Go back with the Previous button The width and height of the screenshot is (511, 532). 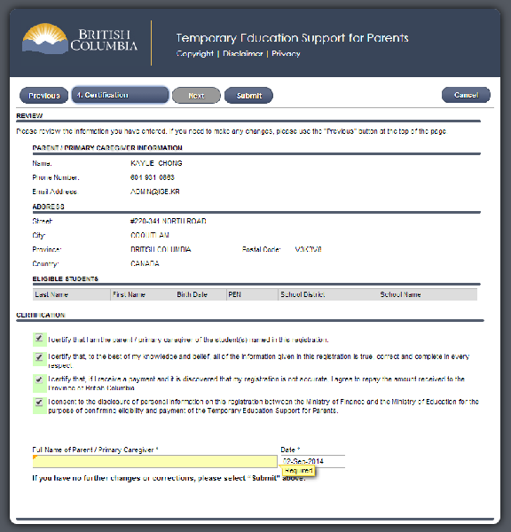pos(43,96)
